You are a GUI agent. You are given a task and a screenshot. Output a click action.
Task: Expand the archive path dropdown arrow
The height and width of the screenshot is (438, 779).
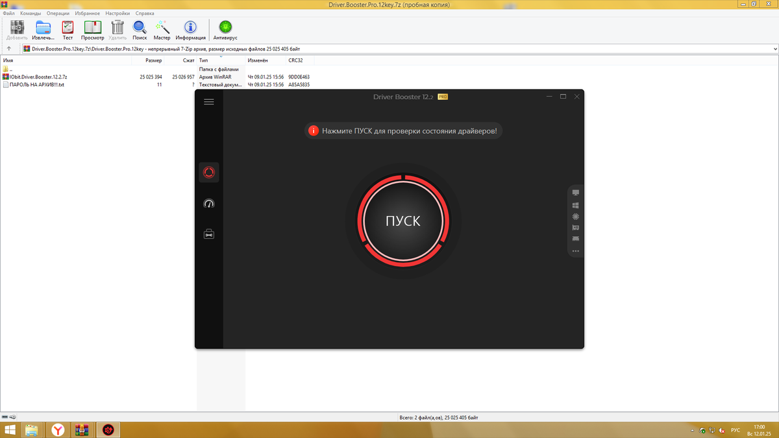[x=774, y=49]
